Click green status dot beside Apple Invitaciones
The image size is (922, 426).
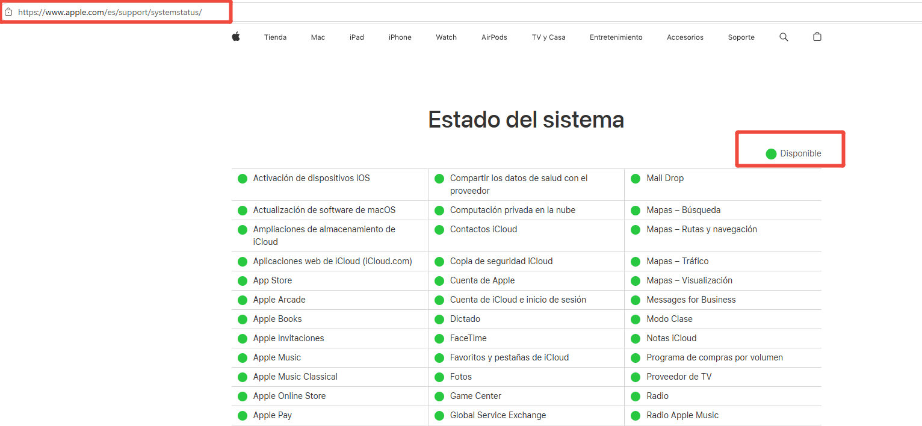click(243, 339)
